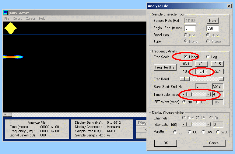The height and width of the screenshot is (154, 235).
Task: Open the Cursor menu
Action: coord(30,18)
